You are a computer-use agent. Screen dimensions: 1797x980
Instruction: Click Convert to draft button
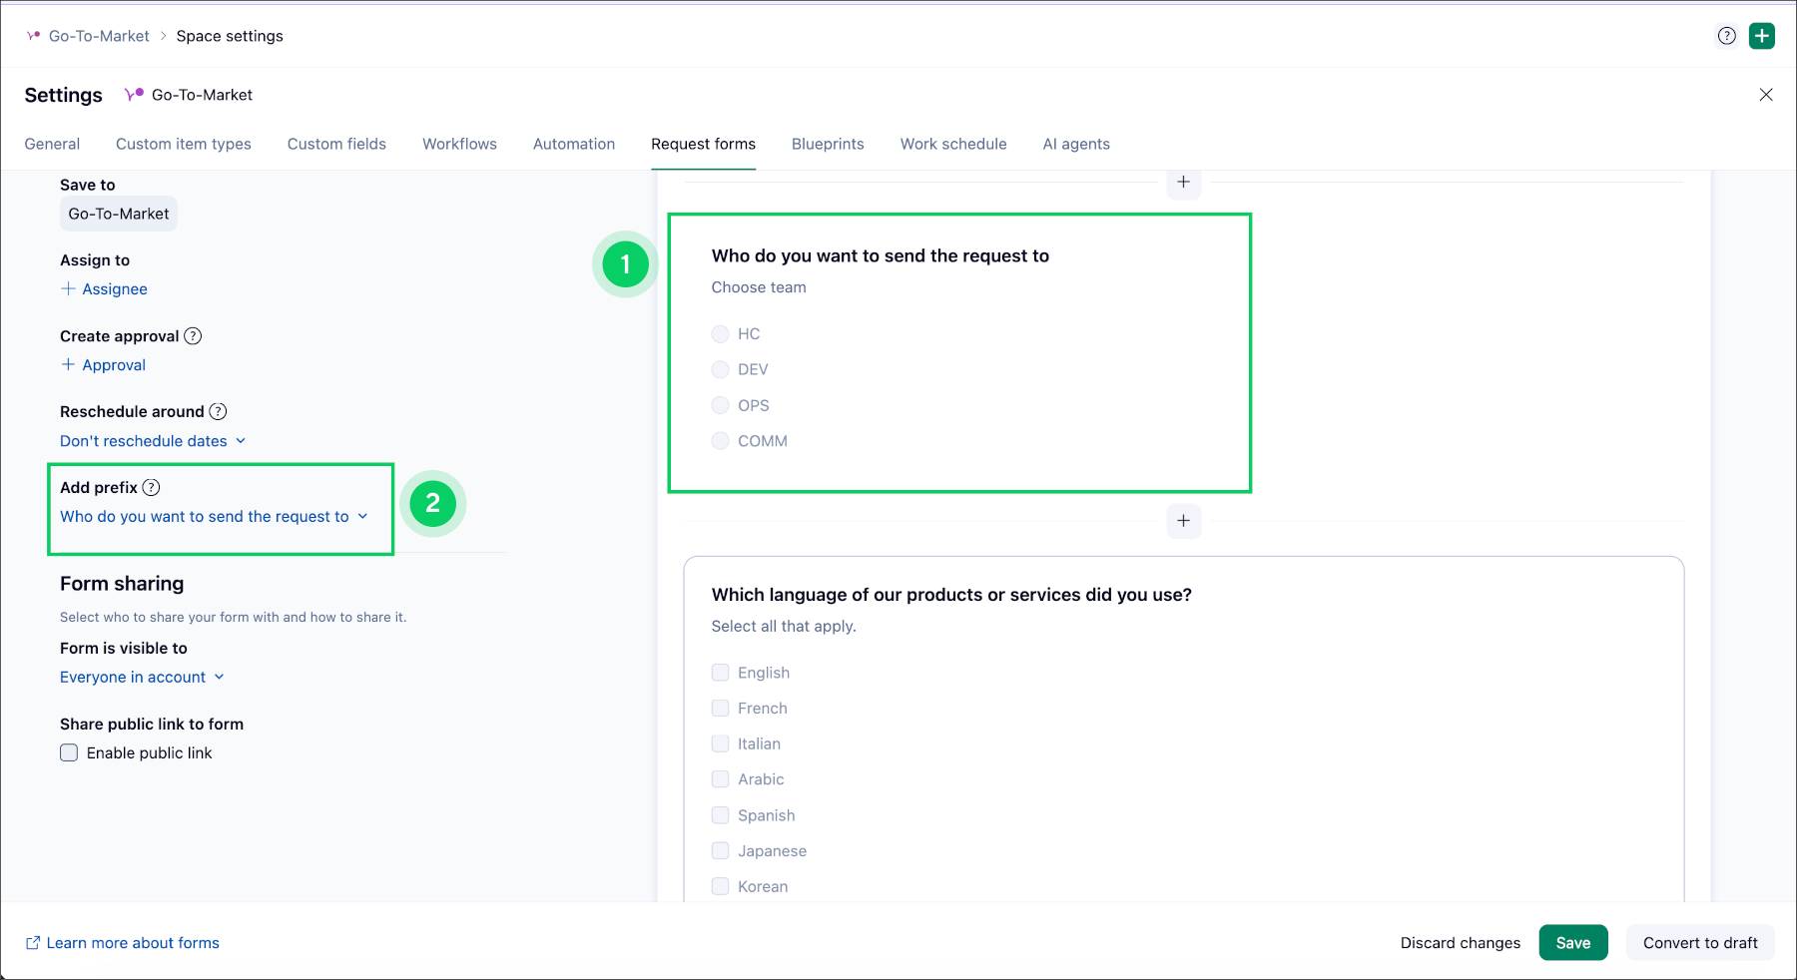1700,942
